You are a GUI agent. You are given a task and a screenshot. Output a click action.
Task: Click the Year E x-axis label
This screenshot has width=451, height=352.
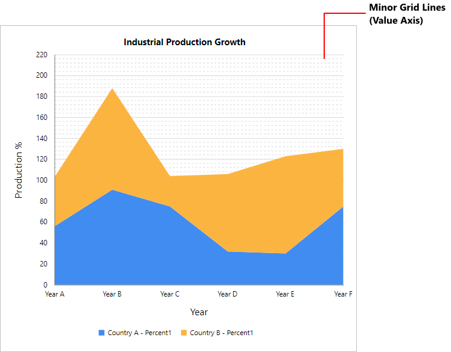285,294
